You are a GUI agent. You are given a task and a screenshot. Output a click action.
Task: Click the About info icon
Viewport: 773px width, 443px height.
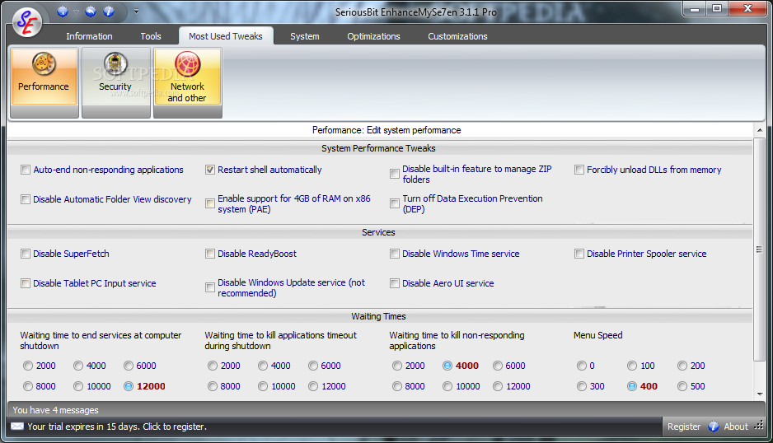(x=714, y=427)
